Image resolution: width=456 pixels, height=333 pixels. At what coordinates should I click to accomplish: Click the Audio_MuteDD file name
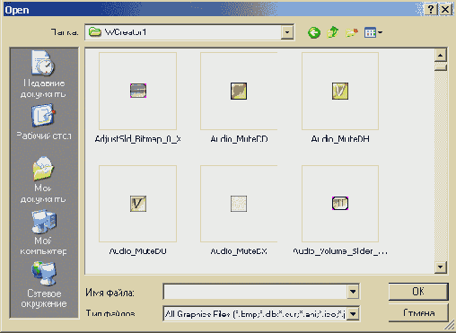pos(239,139)
